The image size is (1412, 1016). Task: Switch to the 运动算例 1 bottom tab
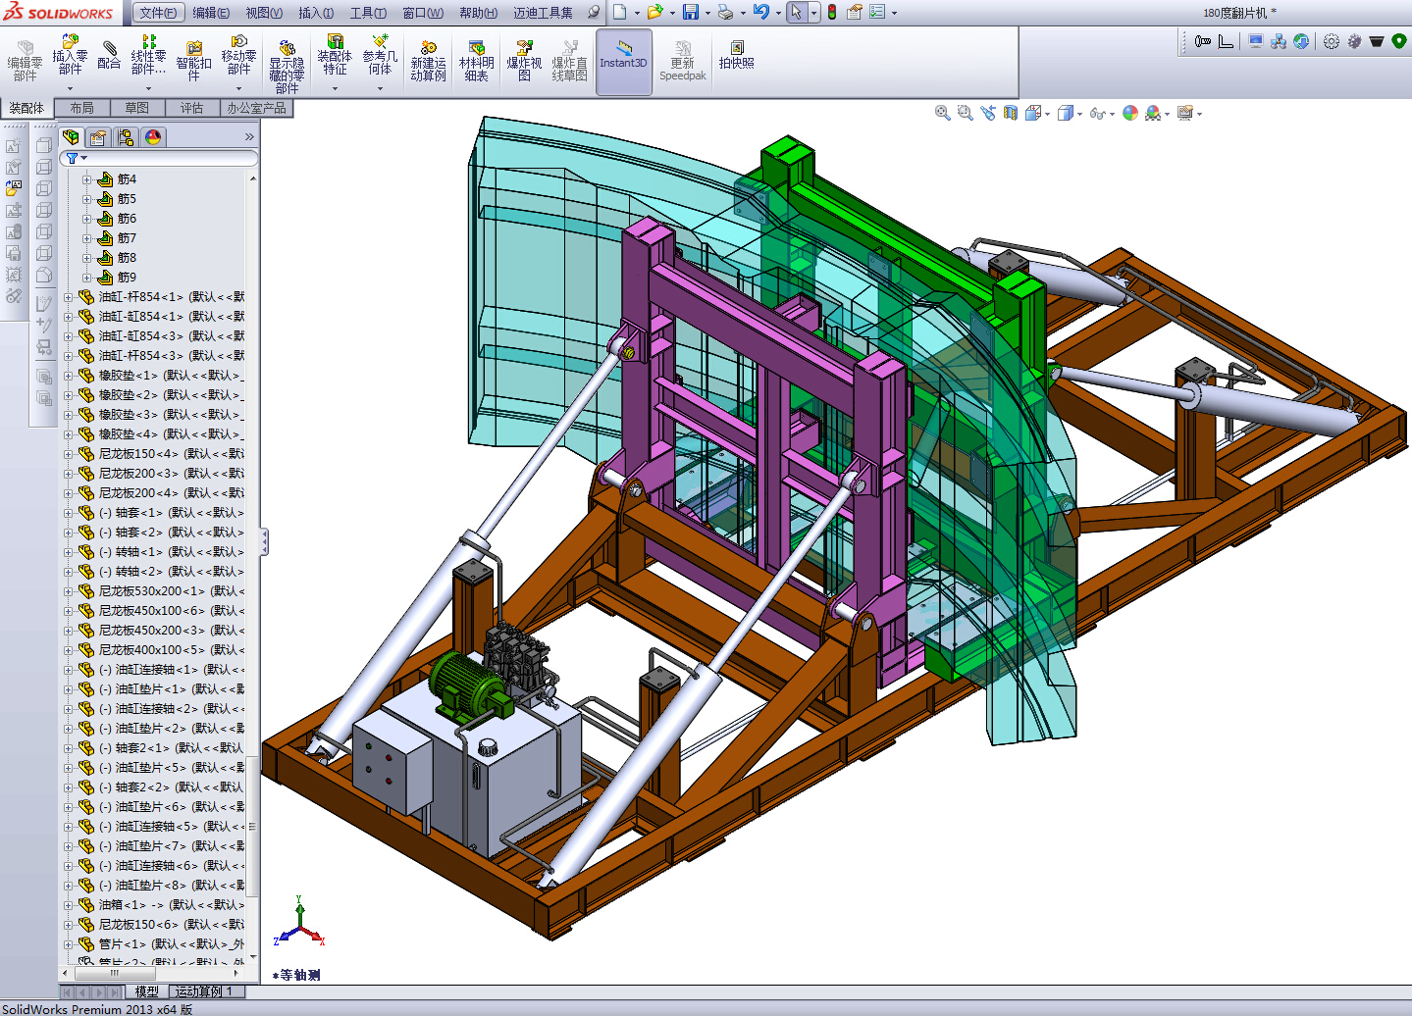pyautogui.click(x=205, y=991)
